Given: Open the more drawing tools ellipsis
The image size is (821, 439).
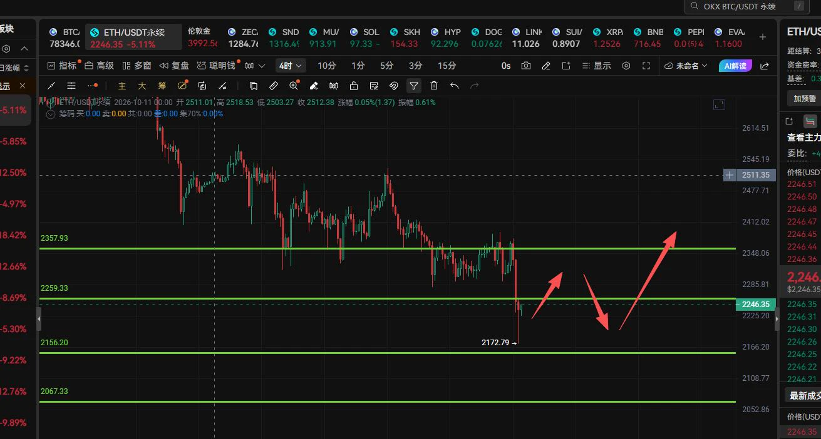Looking at the screenshot, I should click(93, 86).
